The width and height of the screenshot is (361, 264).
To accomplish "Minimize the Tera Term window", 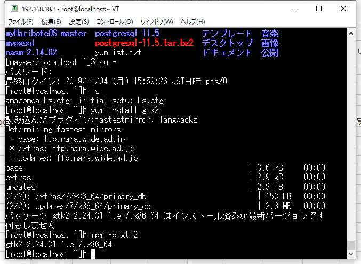I will click(x=295, y=9).
